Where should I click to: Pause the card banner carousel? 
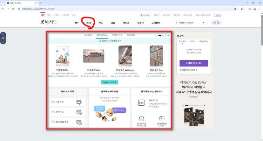[x=168, y=35]
